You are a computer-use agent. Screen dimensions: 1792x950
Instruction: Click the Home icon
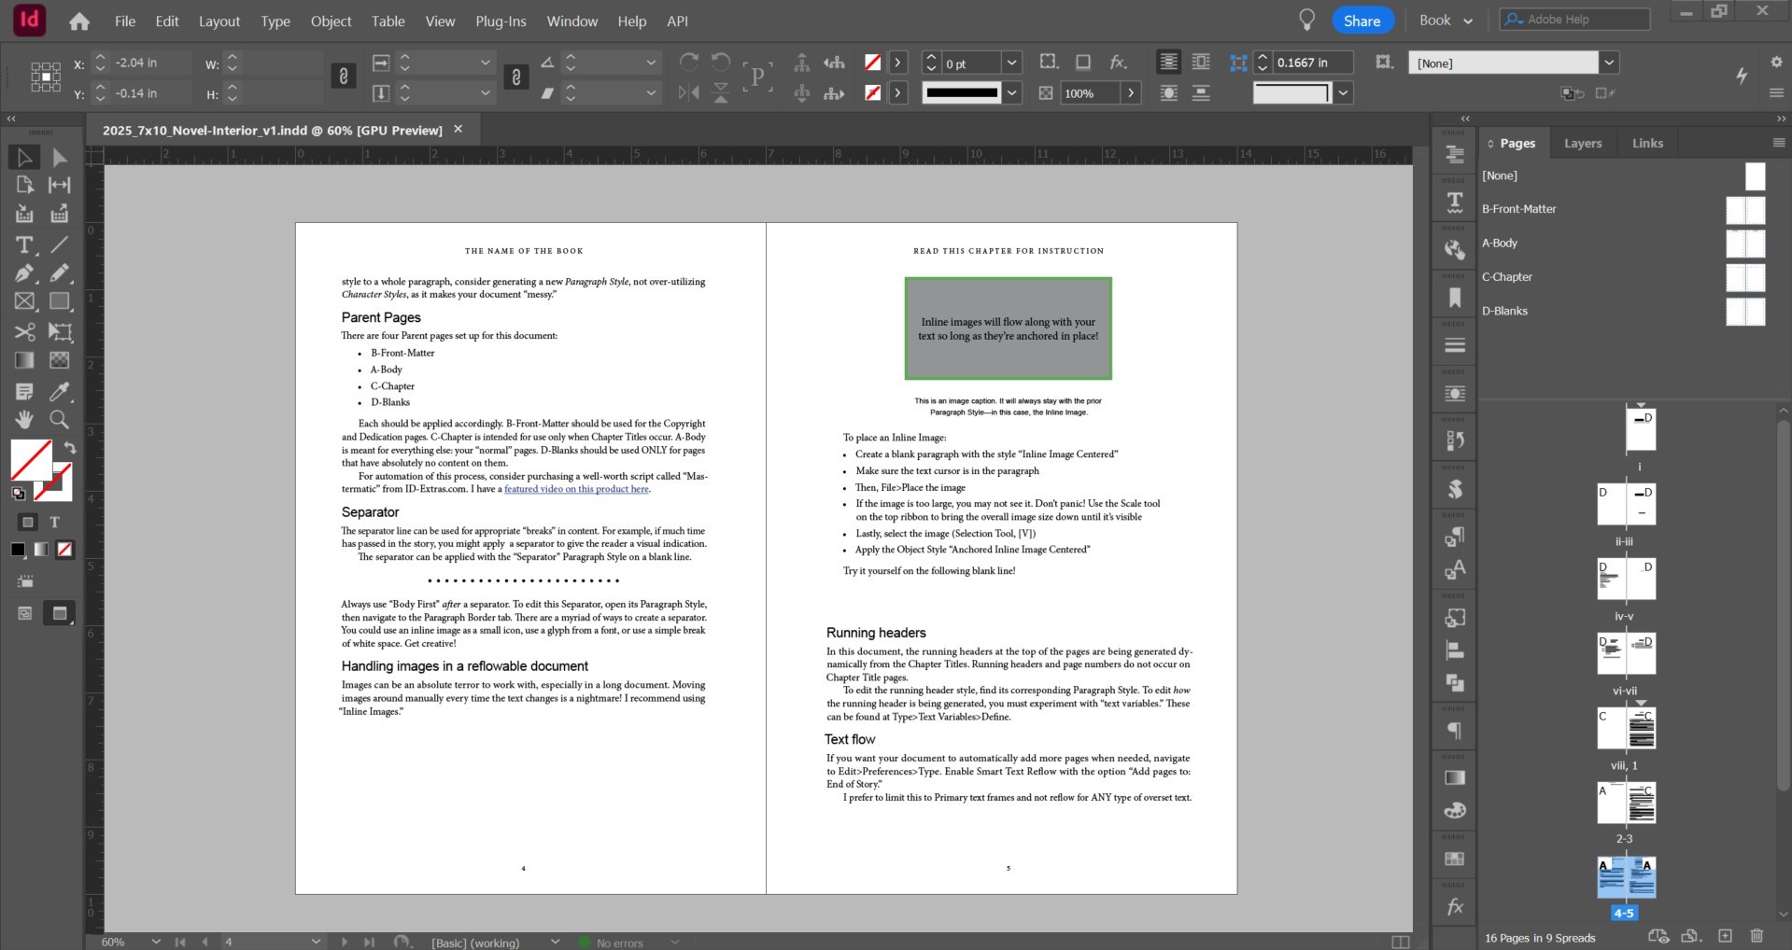click(79, 21)
